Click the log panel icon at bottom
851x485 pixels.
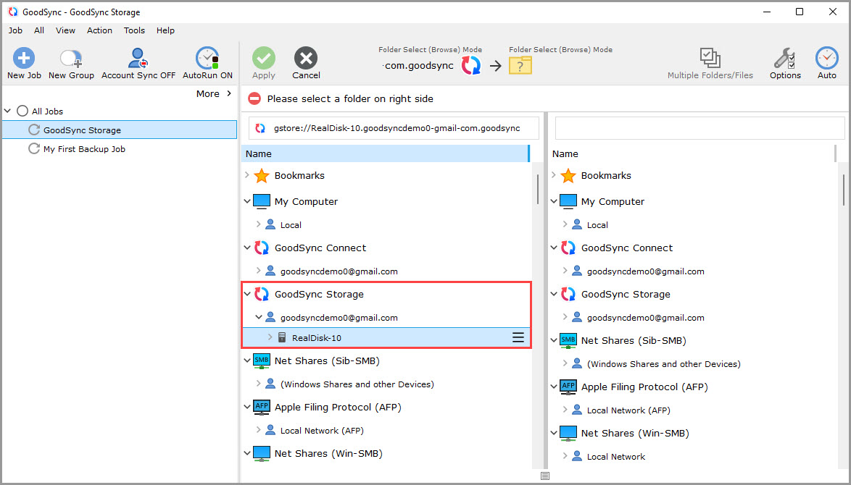(x=545, y=476)
